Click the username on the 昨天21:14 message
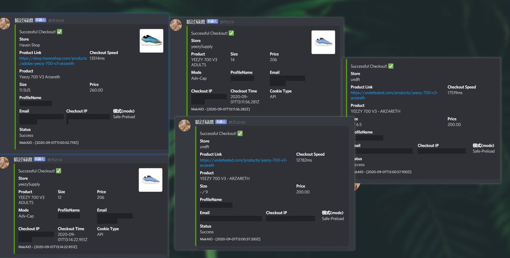 tap(23, 159)
